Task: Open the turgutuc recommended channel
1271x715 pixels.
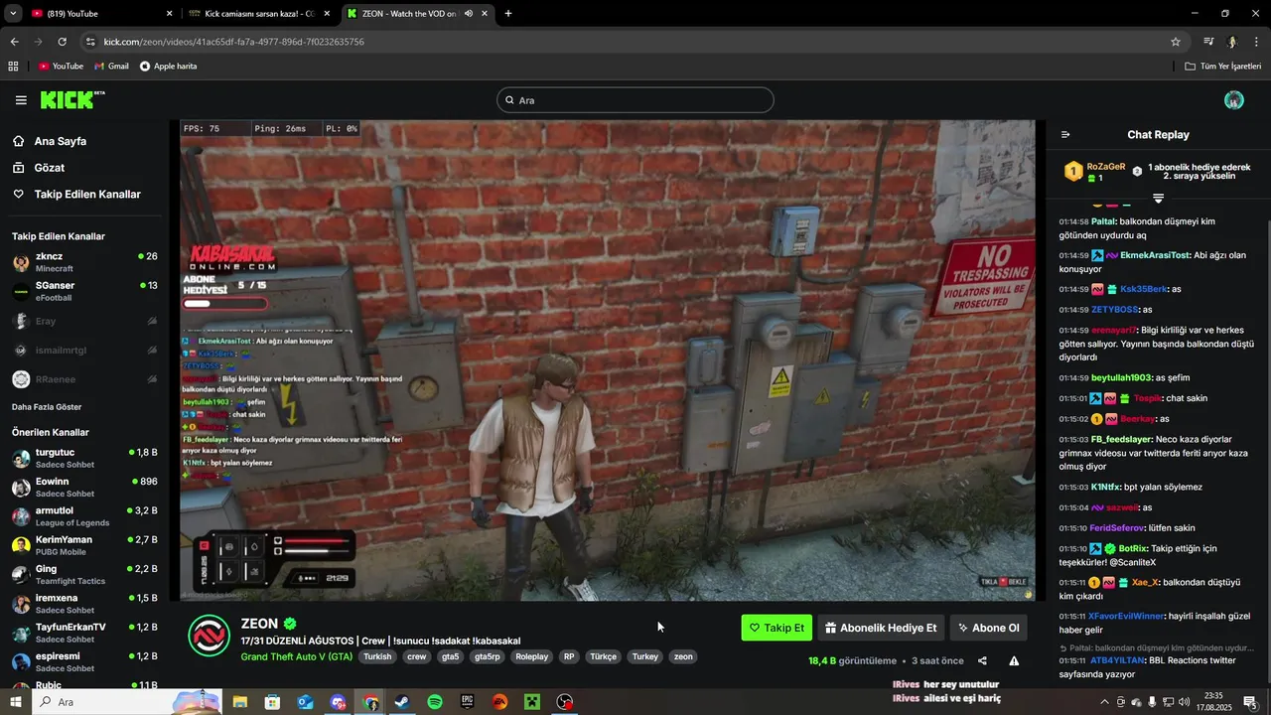Action: (x=84, y=459)
